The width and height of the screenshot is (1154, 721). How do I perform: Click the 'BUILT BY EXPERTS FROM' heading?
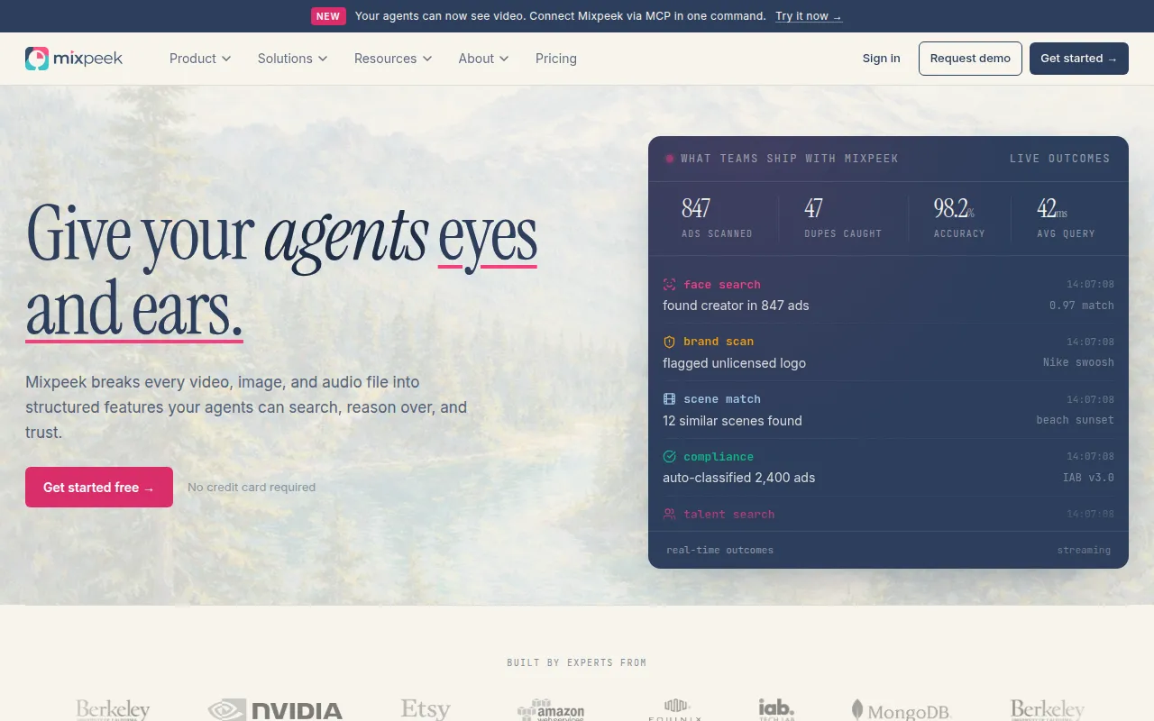pyautogui.click(x=577, y=662)
